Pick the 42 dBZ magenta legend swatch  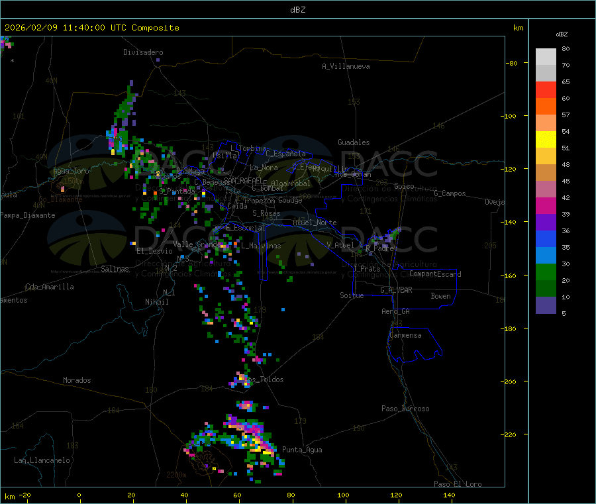coord(546,205)
